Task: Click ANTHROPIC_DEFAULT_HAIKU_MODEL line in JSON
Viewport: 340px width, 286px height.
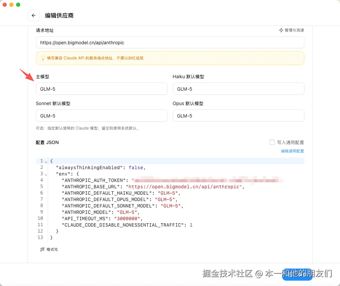Action: click(x=121, y=193)
